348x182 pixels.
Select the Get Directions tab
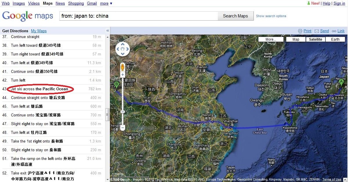click(15, 31)
